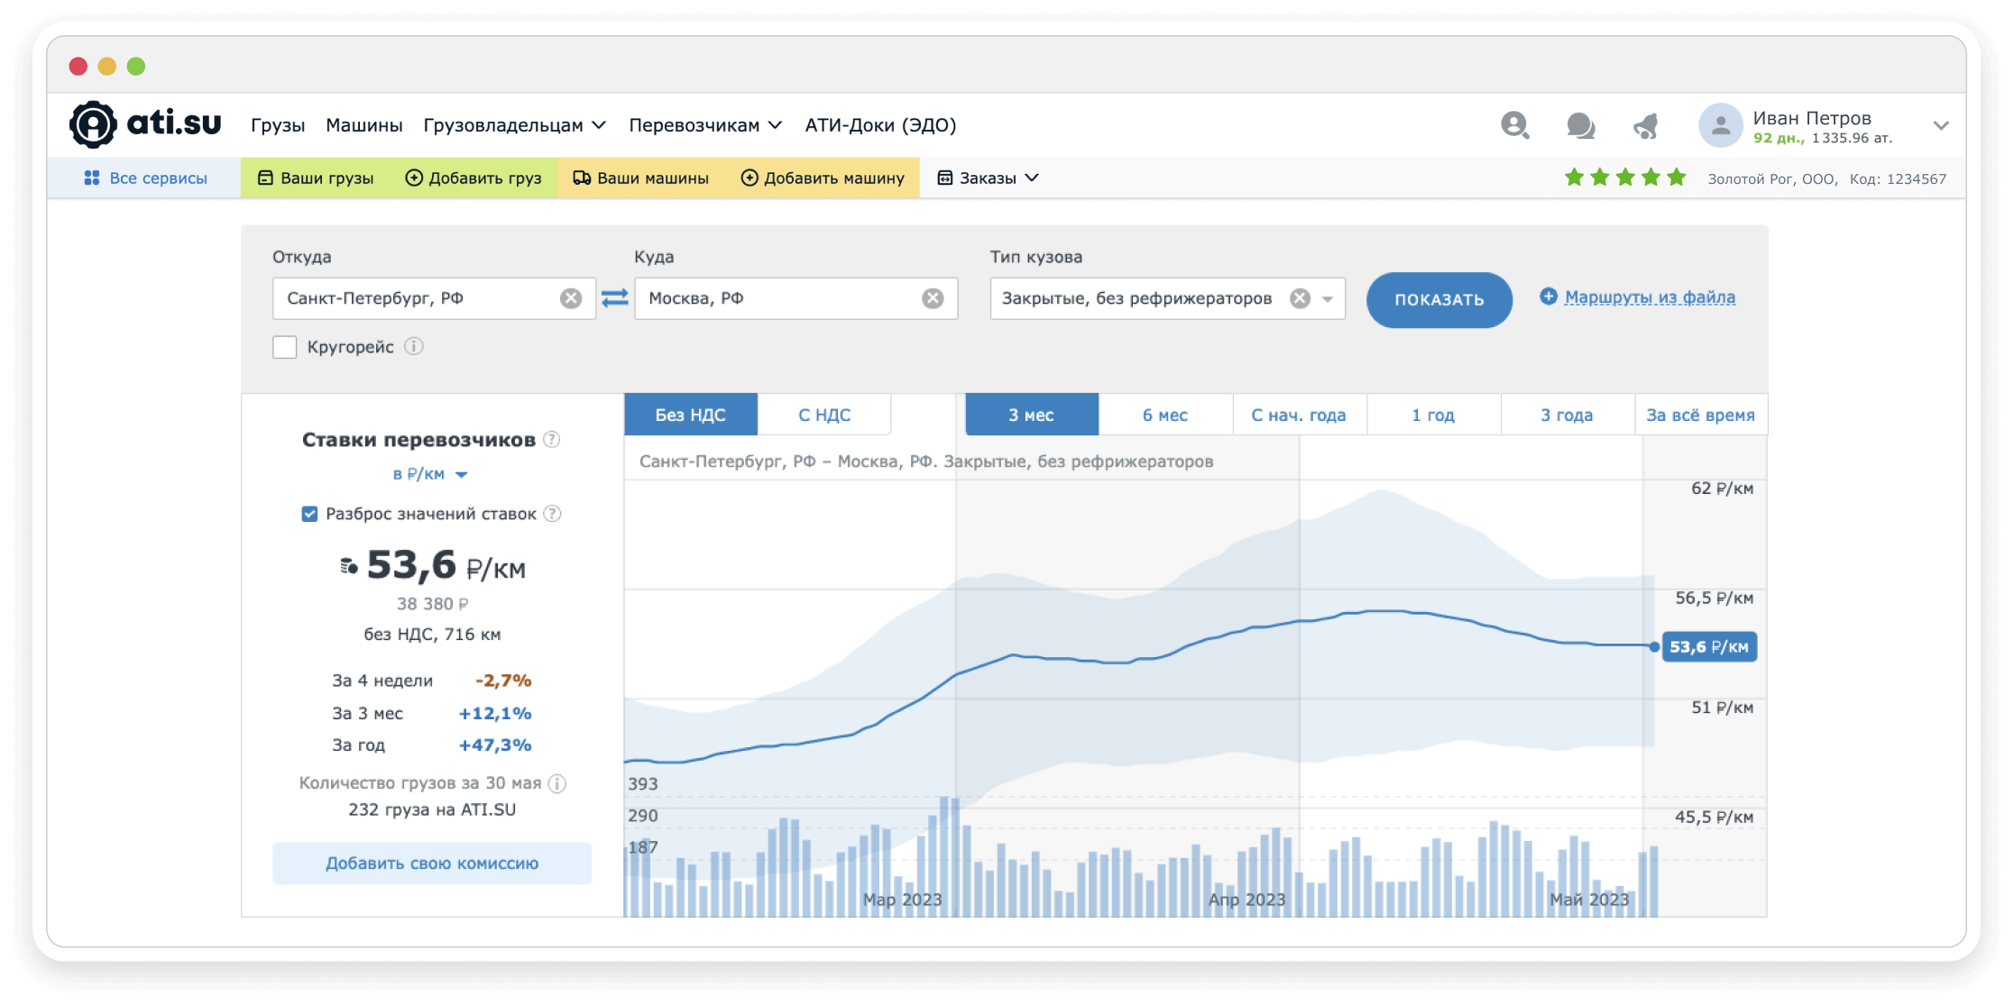
Task: Switch to the 6 мес period
Action: click(x=1165, y=415)
